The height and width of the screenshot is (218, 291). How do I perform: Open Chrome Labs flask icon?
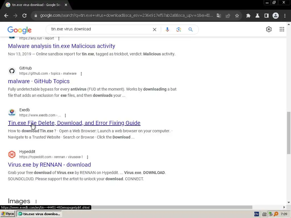coord(257,16)
